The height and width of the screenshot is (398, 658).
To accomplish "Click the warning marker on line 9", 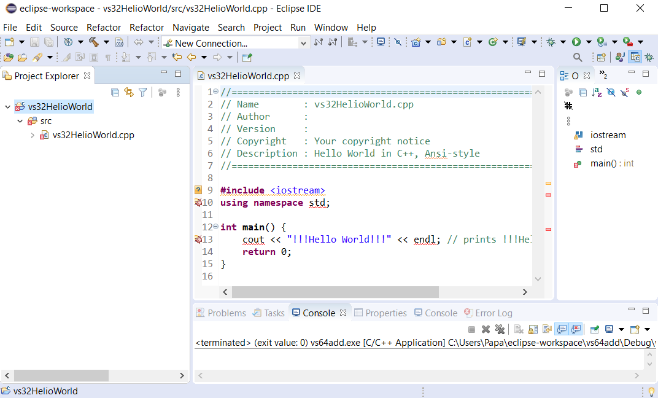I will (x=198, y=190).
